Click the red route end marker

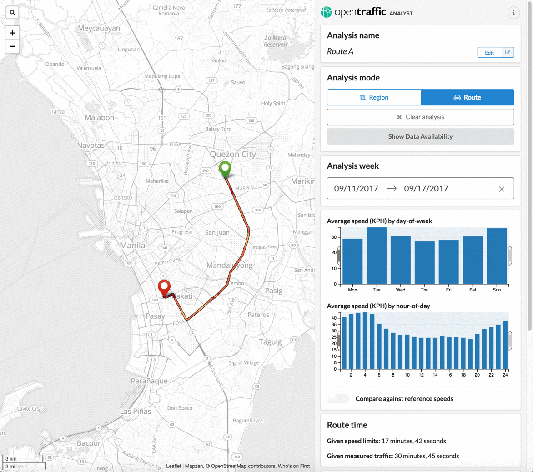pyautogui.click(x=164, y=287)
